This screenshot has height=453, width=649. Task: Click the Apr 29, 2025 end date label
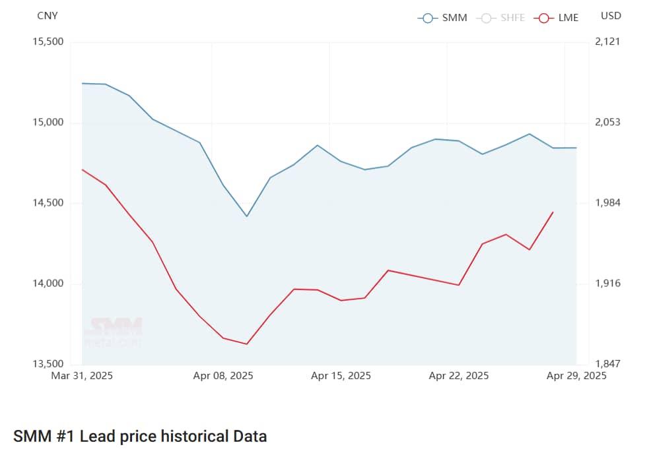pos(576,376)
